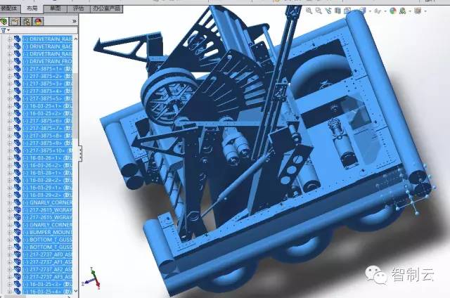Click the view orientation triad
Image resolution: width=450 pixels, height=298 pixels.
tap(92, 278)
